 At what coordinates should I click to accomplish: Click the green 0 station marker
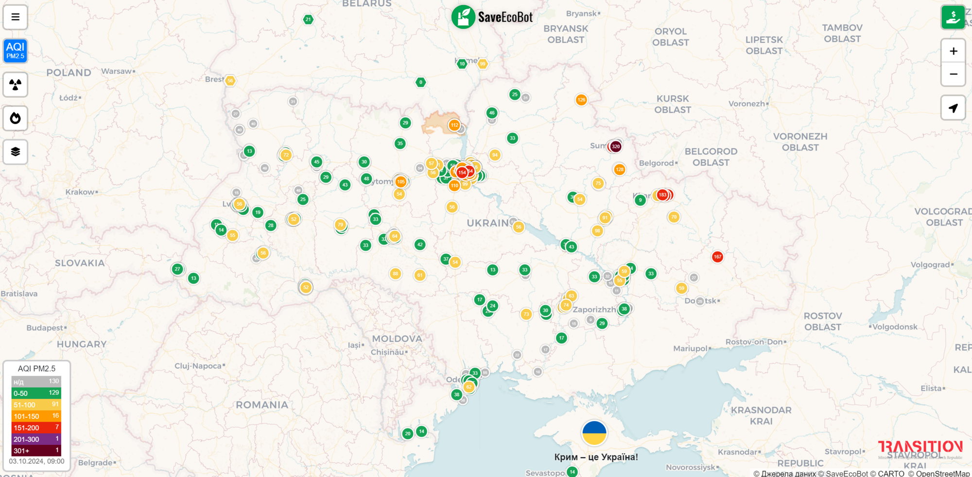tap(421, 82)
